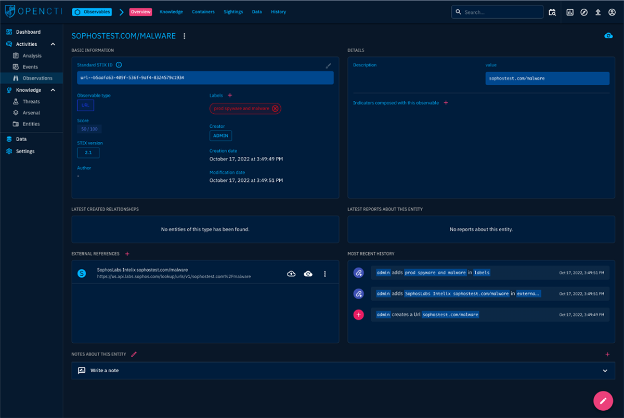Click pencil icon next to Standard STIX ID
The image size is (624, 418).
point(328,65)
